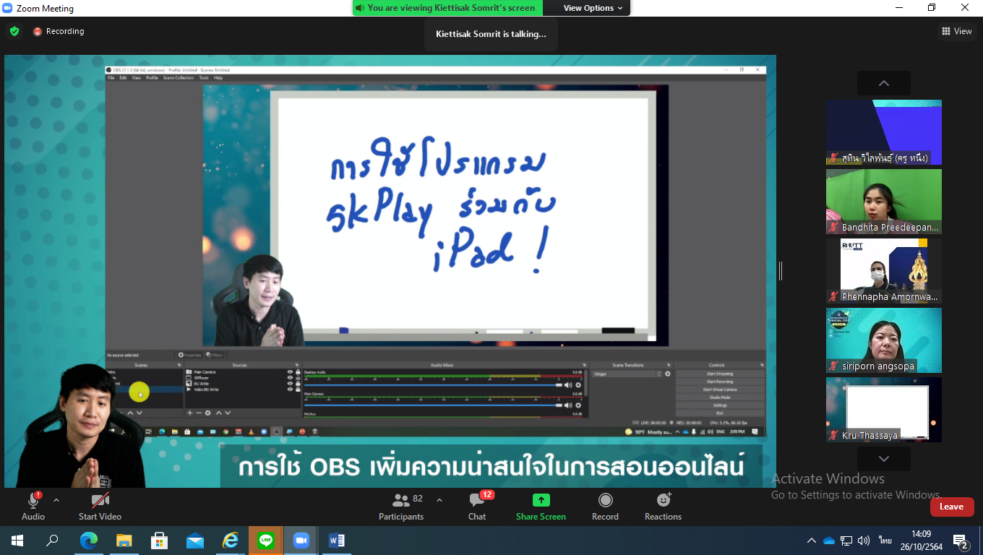Toggle lock on the BG Write source
The width and height of the screenshot is (983, 555).
pyautogui.click(x=298, y=384)
